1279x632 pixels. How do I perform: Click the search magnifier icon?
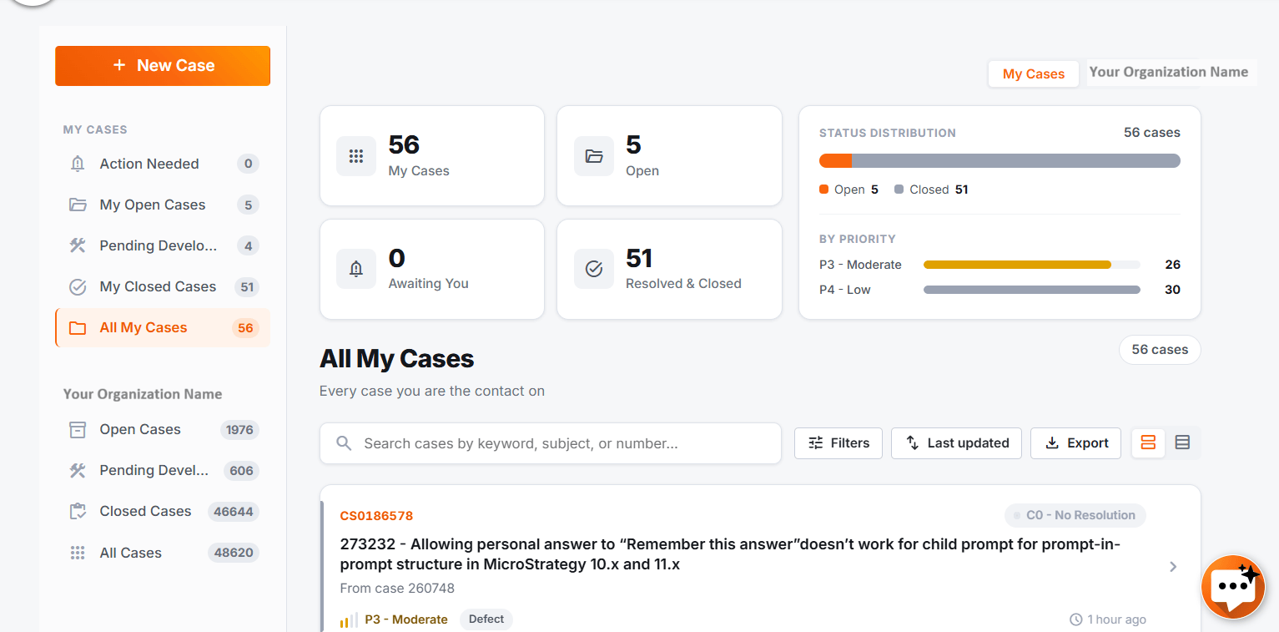(x=344, y=443)
